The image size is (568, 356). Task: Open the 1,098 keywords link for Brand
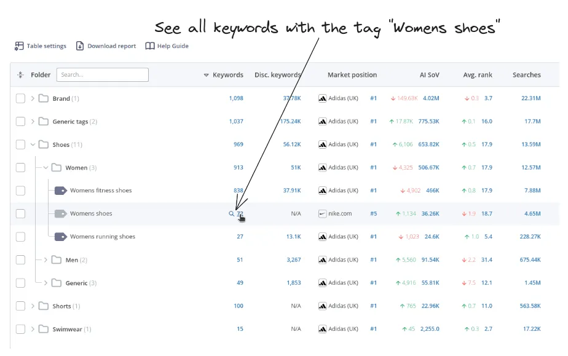[x=236, y=98]
